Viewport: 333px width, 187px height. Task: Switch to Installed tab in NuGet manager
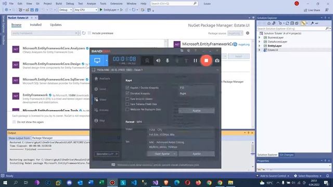coord(36,25)
